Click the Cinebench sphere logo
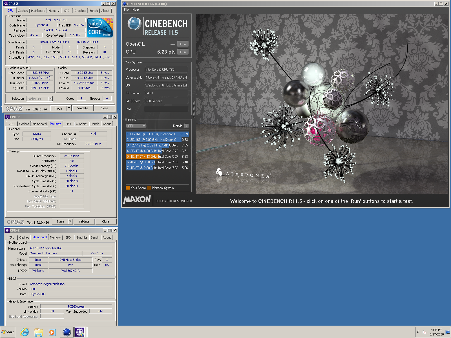 click(x=134, y=24)
